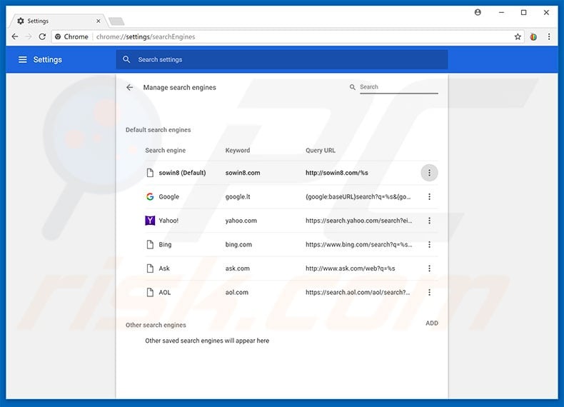Viewport: 564px width, 407px height.
Task: Click the small search magnifier near Manage search engines
Action: tap(353, 87)
